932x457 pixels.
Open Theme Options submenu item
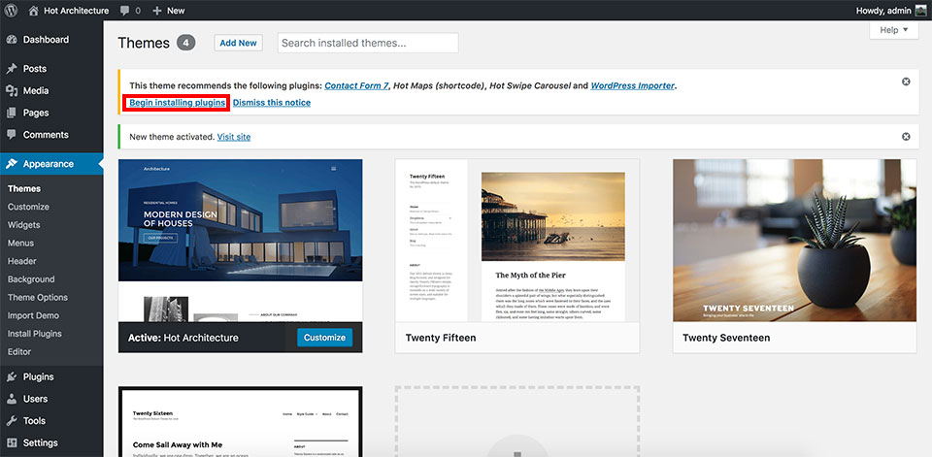(x=38, y=297)
